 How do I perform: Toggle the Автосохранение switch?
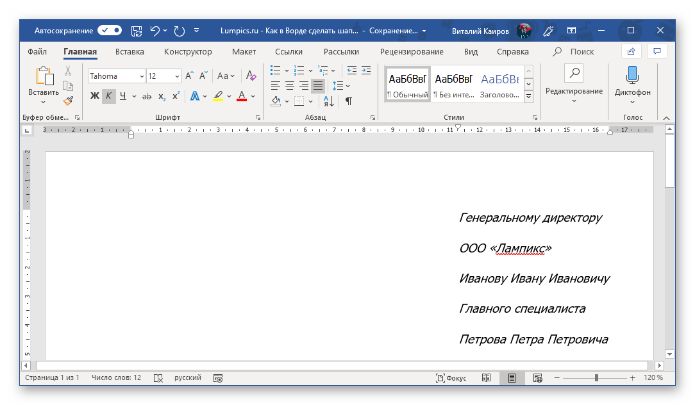click(x=110, y=30)
